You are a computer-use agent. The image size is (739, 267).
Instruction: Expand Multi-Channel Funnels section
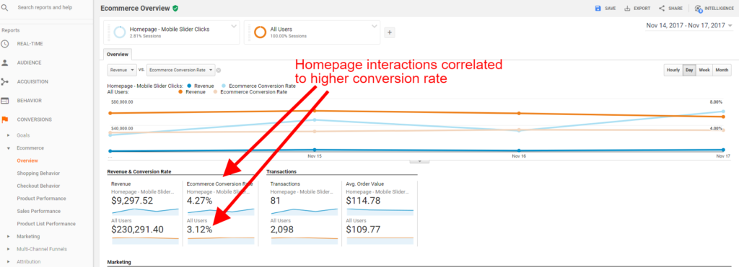8,249
